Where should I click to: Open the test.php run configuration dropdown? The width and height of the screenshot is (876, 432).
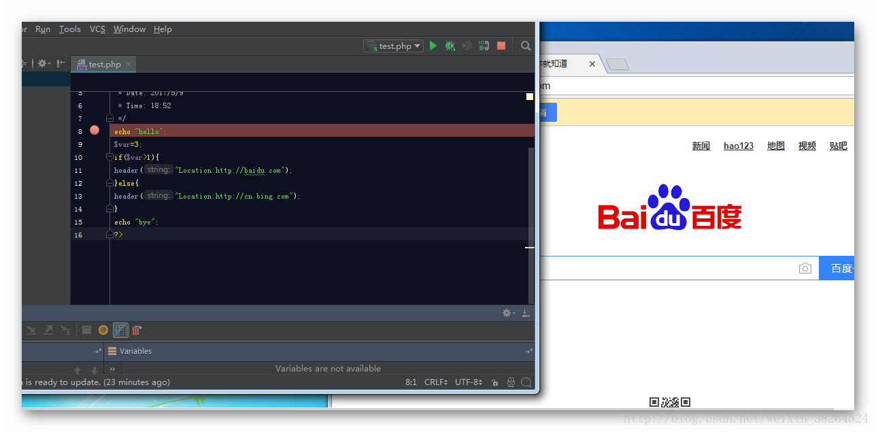[394, 46]
